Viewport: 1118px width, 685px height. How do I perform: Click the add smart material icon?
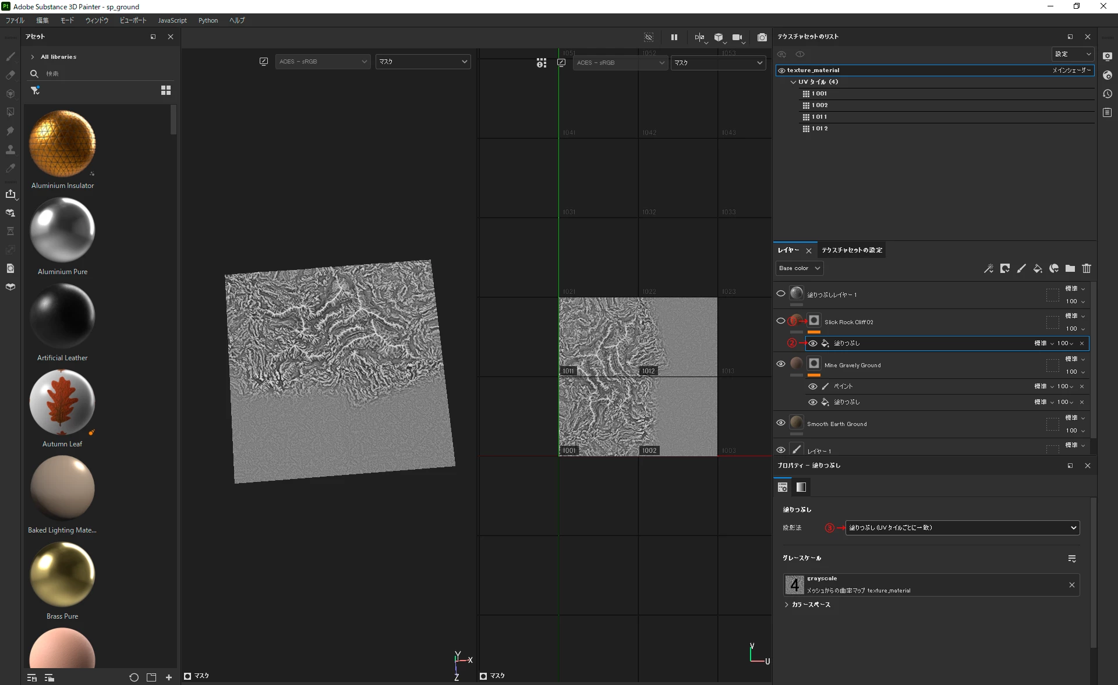tap(1053, 268)
